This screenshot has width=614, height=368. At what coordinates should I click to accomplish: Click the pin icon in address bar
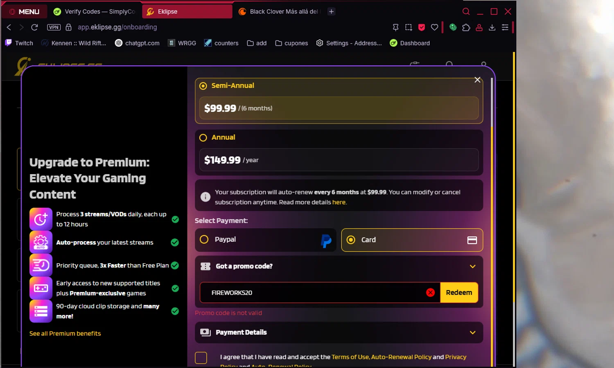pyautogui.click(x=395, y=27)
